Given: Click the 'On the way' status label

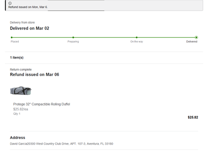Looking at the screenshot, I should coord(137,41).
